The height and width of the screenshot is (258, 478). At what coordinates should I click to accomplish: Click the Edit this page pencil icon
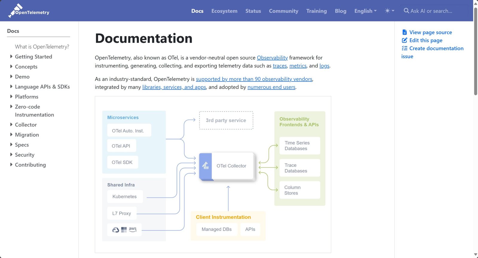click(405, 40)
